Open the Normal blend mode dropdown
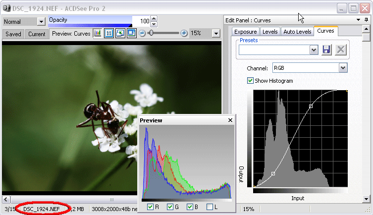373x215 pixels. coord(41,22)
